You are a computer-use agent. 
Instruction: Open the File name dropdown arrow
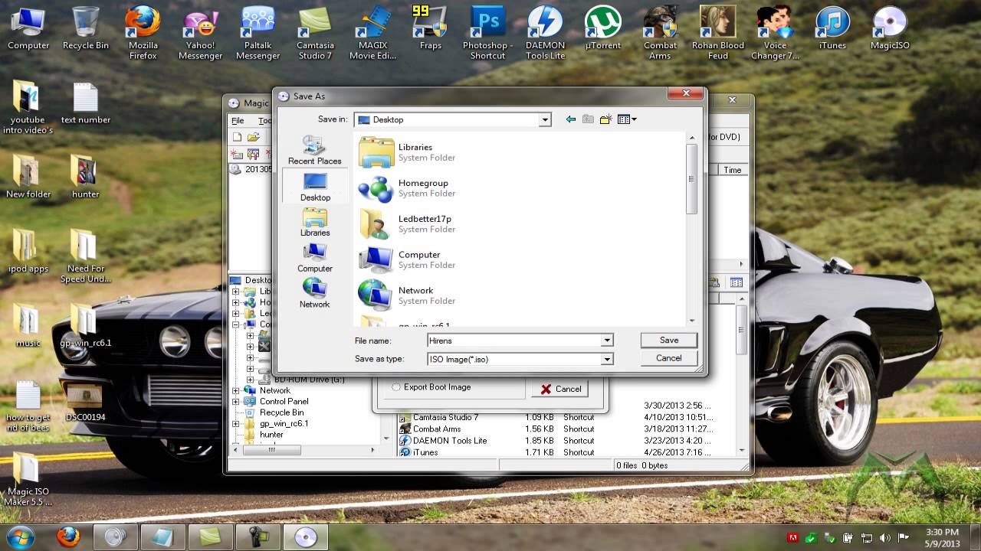point(607,341)
